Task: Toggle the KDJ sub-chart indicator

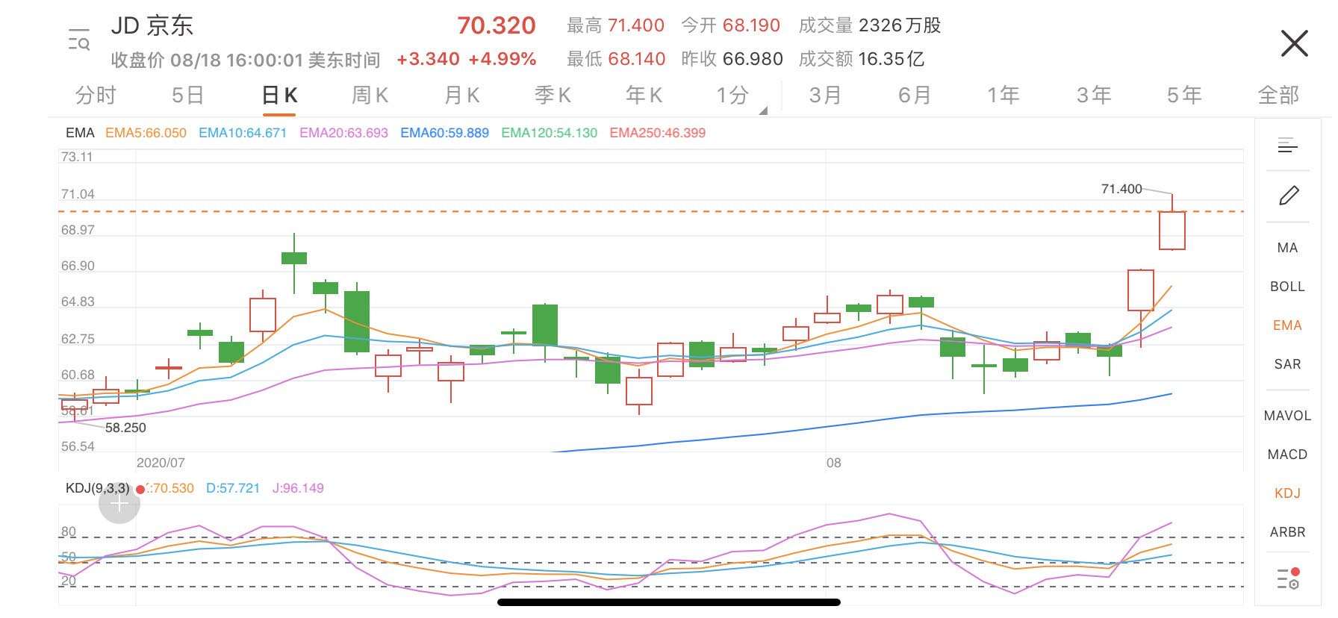Action: [x=1287, y=493]
